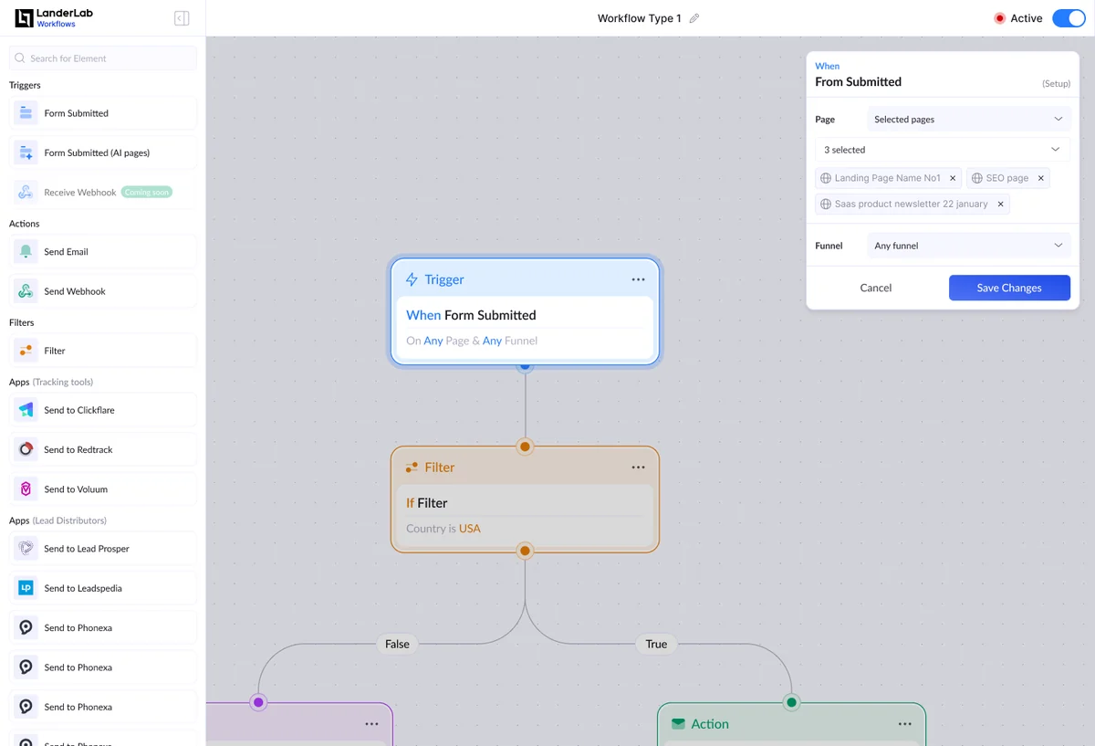This screenshot has height=746, width=1095.
Task: Open the Any funnel dropdown
Action: click(x=968, y=246)
